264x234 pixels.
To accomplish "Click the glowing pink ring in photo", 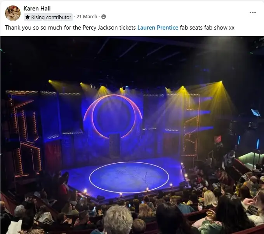I will [x=113, y=116].
